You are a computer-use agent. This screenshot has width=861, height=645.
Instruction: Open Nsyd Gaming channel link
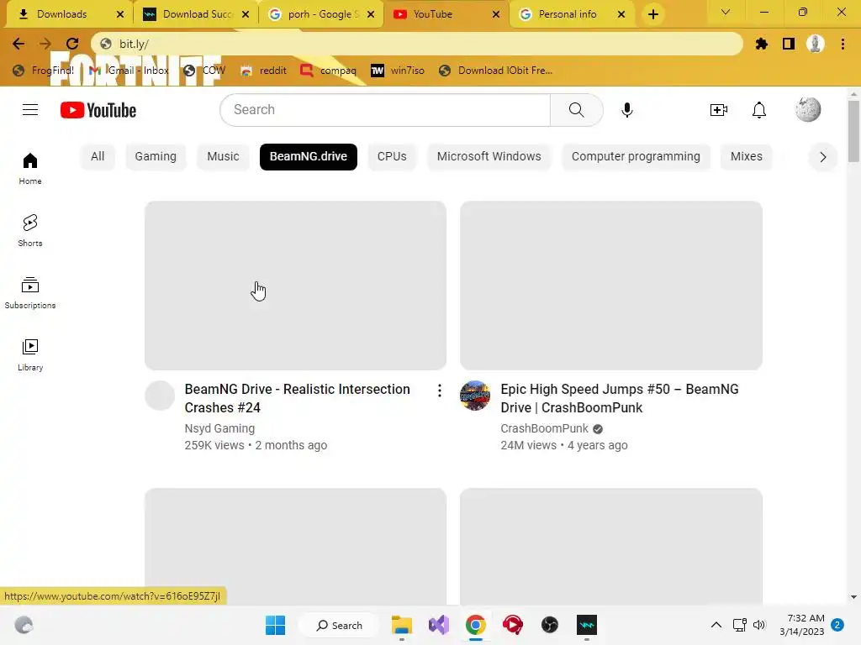tap(219, 428)
